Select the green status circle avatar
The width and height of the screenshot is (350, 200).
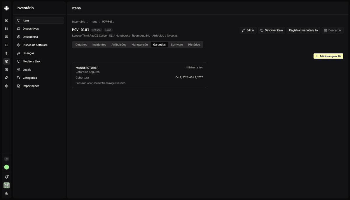coord(6,167)
